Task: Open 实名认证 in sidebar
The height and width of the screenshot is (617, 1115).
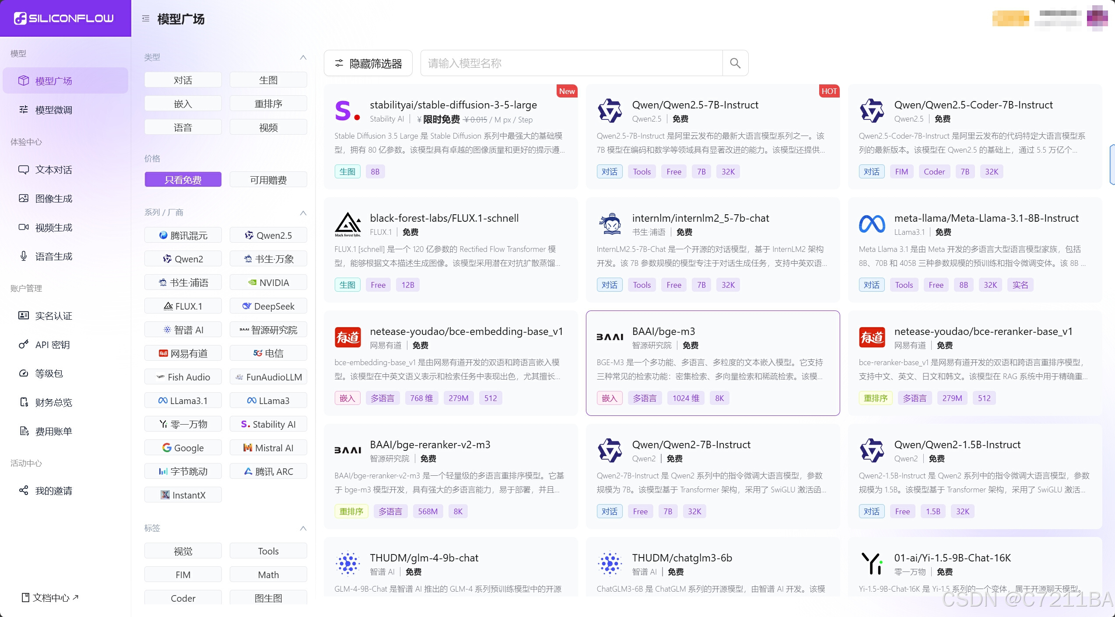Action: pyautogui.click(x=65, y=316)
